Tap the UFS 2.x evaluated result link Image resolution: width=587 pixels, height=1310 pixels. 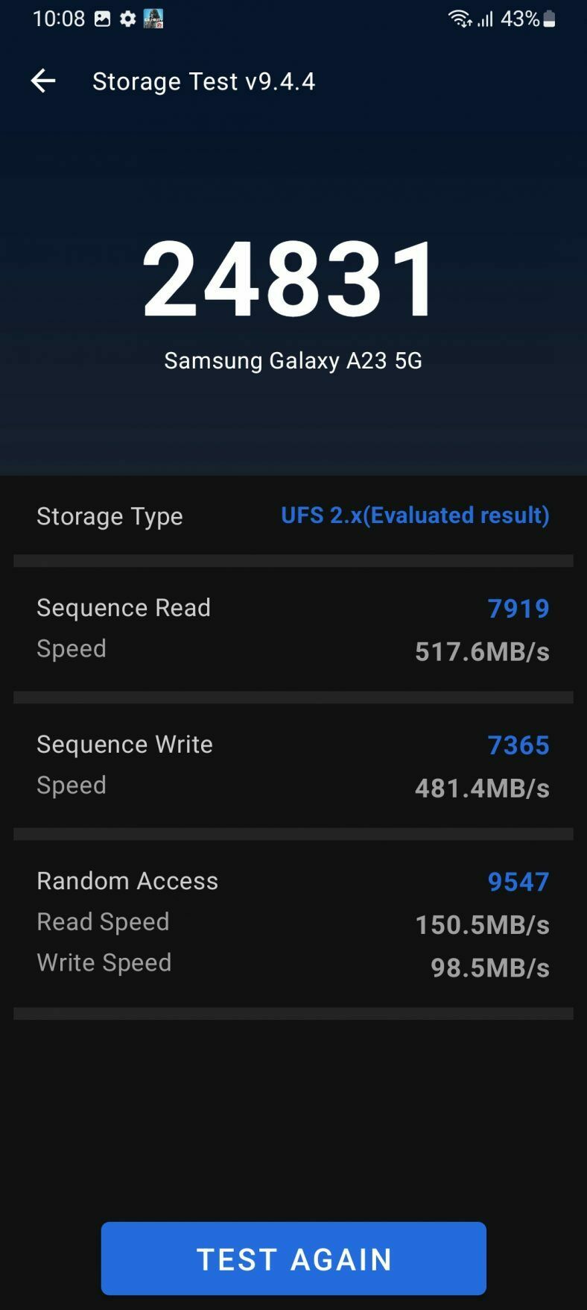click(x=414, y=515)
